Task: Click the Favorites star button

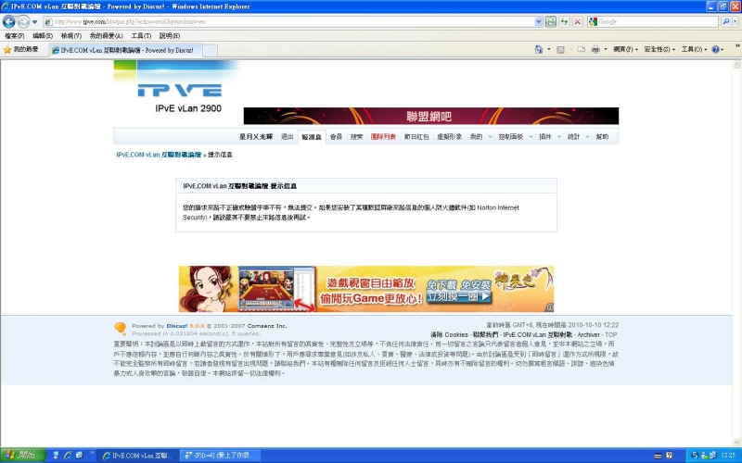Action: tap(21, 50)
